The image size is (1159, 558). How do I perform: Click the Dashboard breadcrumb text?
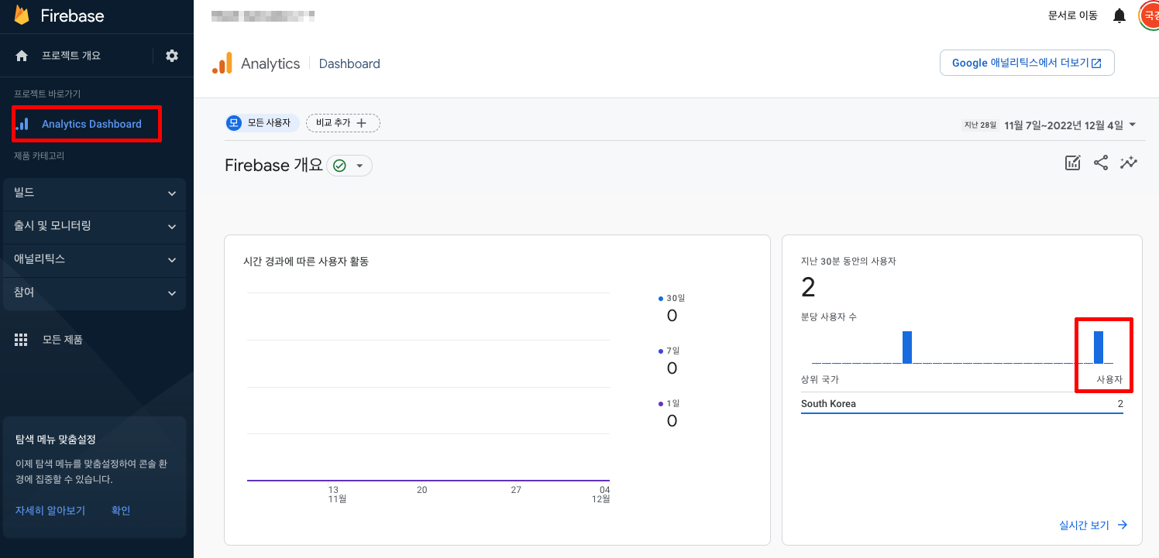tap(349, 63)
